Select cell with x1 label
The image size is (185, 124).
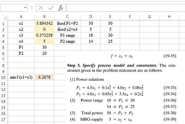click(x=21, y=23)
